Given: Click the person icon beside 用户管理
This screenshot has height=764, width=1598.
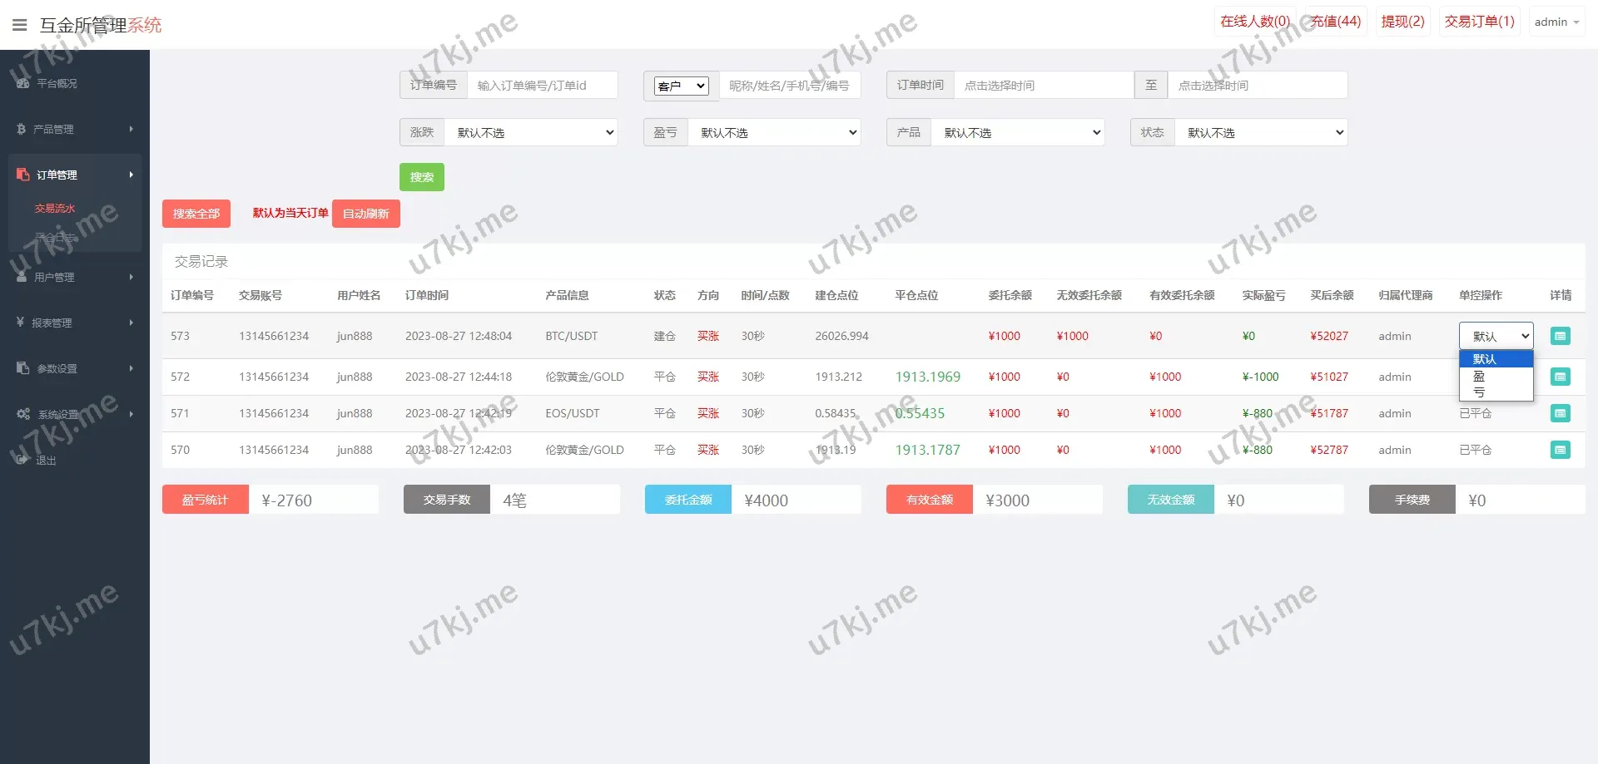Looking at the screenshot, I should [22, 277].
